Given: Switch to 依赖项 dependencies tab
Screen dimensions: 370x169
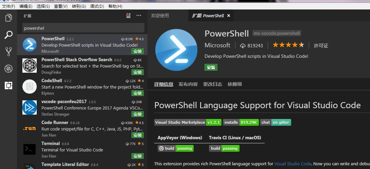Looking at the screenshot, I should tap(234, 84).
